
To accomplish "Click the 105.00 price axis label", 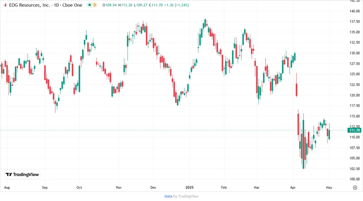I will point(355,158).
